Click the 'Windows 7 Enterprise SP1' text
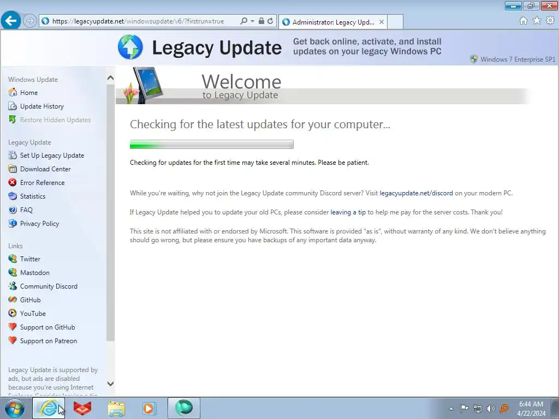Viewport: 559px width, 419px height. [x=518, y=59]
